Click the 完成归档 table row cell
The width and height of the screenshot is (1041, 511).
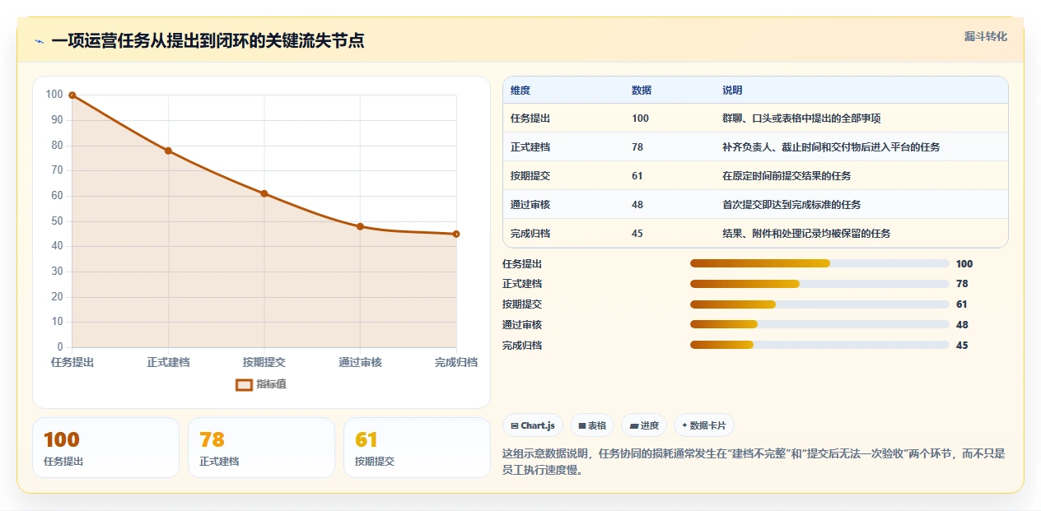click(x=530, y=234)
